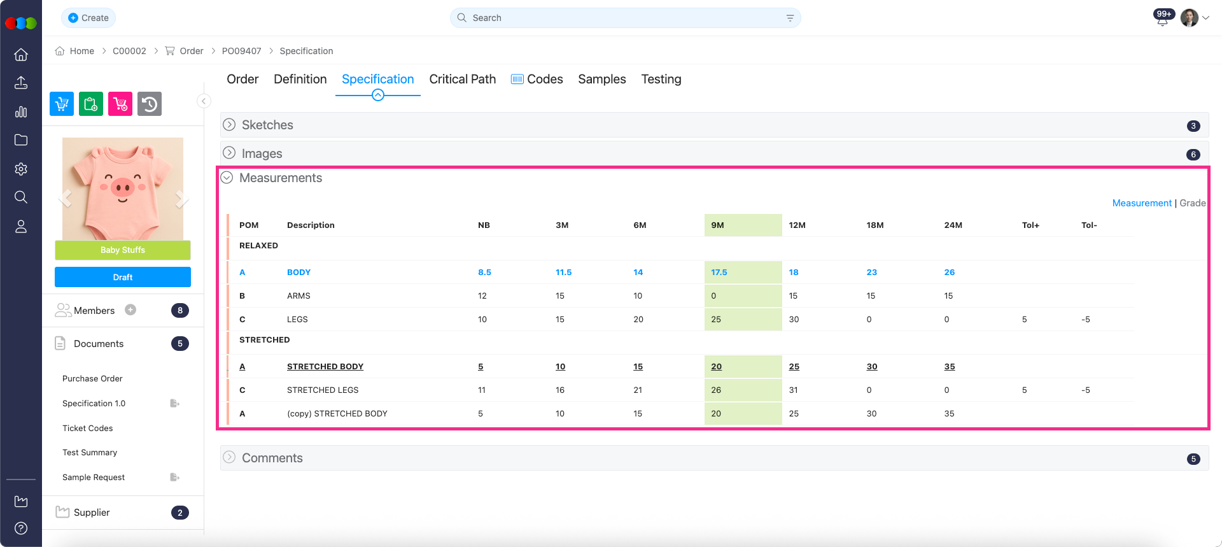Collapse the Measurements section
The height and width of the screenshot is (547, 1222).
pos(227,178)
